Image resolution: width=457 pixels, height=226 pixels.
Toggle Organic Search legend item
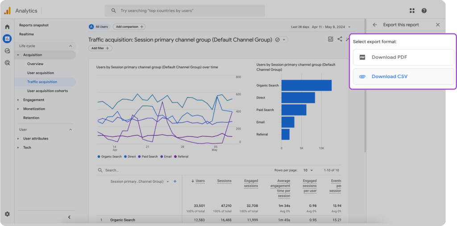(110, 157)
